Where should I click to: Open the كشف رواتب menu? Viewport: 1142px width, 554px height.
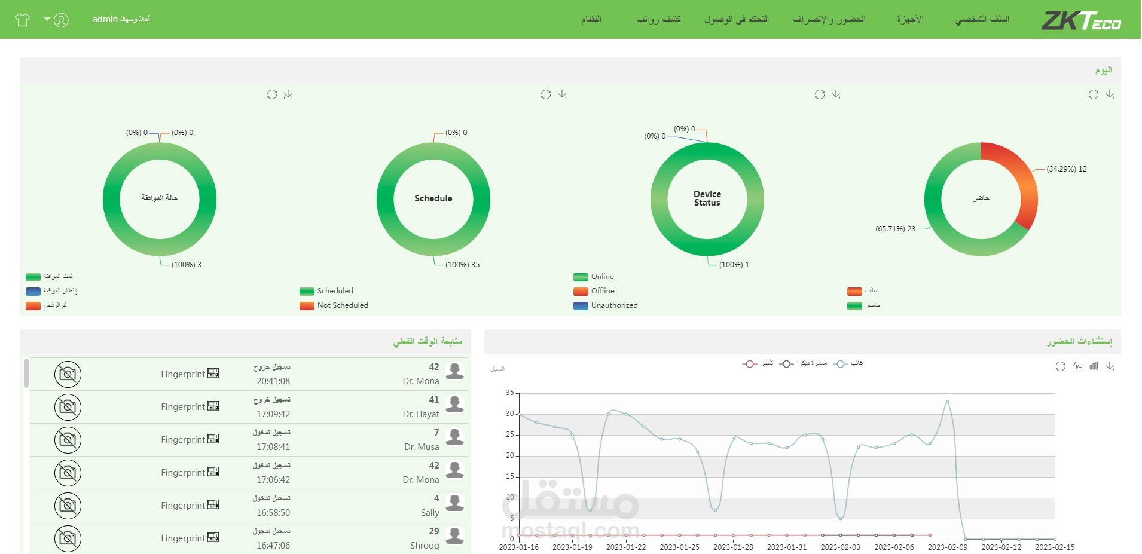point(658,19)
